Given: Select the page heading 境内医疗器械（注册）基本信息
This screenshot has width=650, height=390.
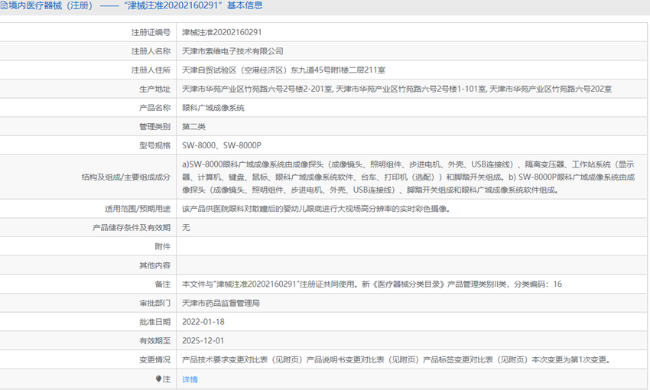Looking at the screenshot, I should pyautogui.click(x=135, y=5).
